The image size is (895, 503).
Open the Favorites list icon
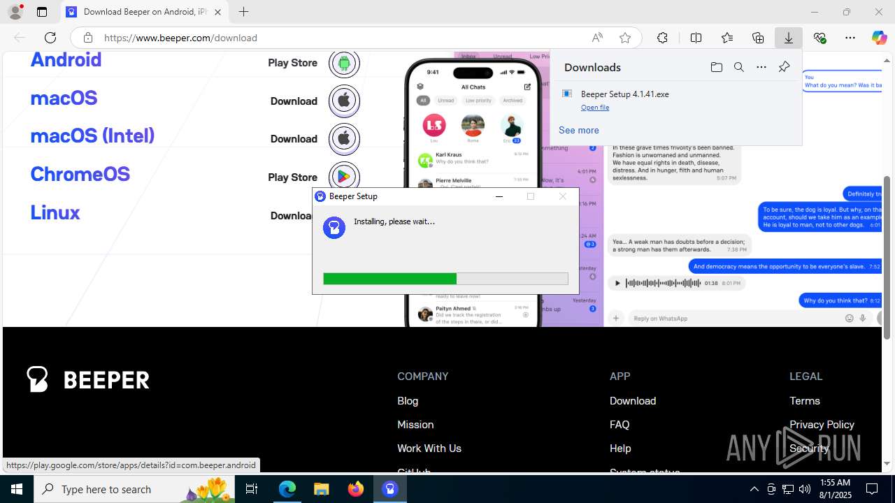click(727, 38)
